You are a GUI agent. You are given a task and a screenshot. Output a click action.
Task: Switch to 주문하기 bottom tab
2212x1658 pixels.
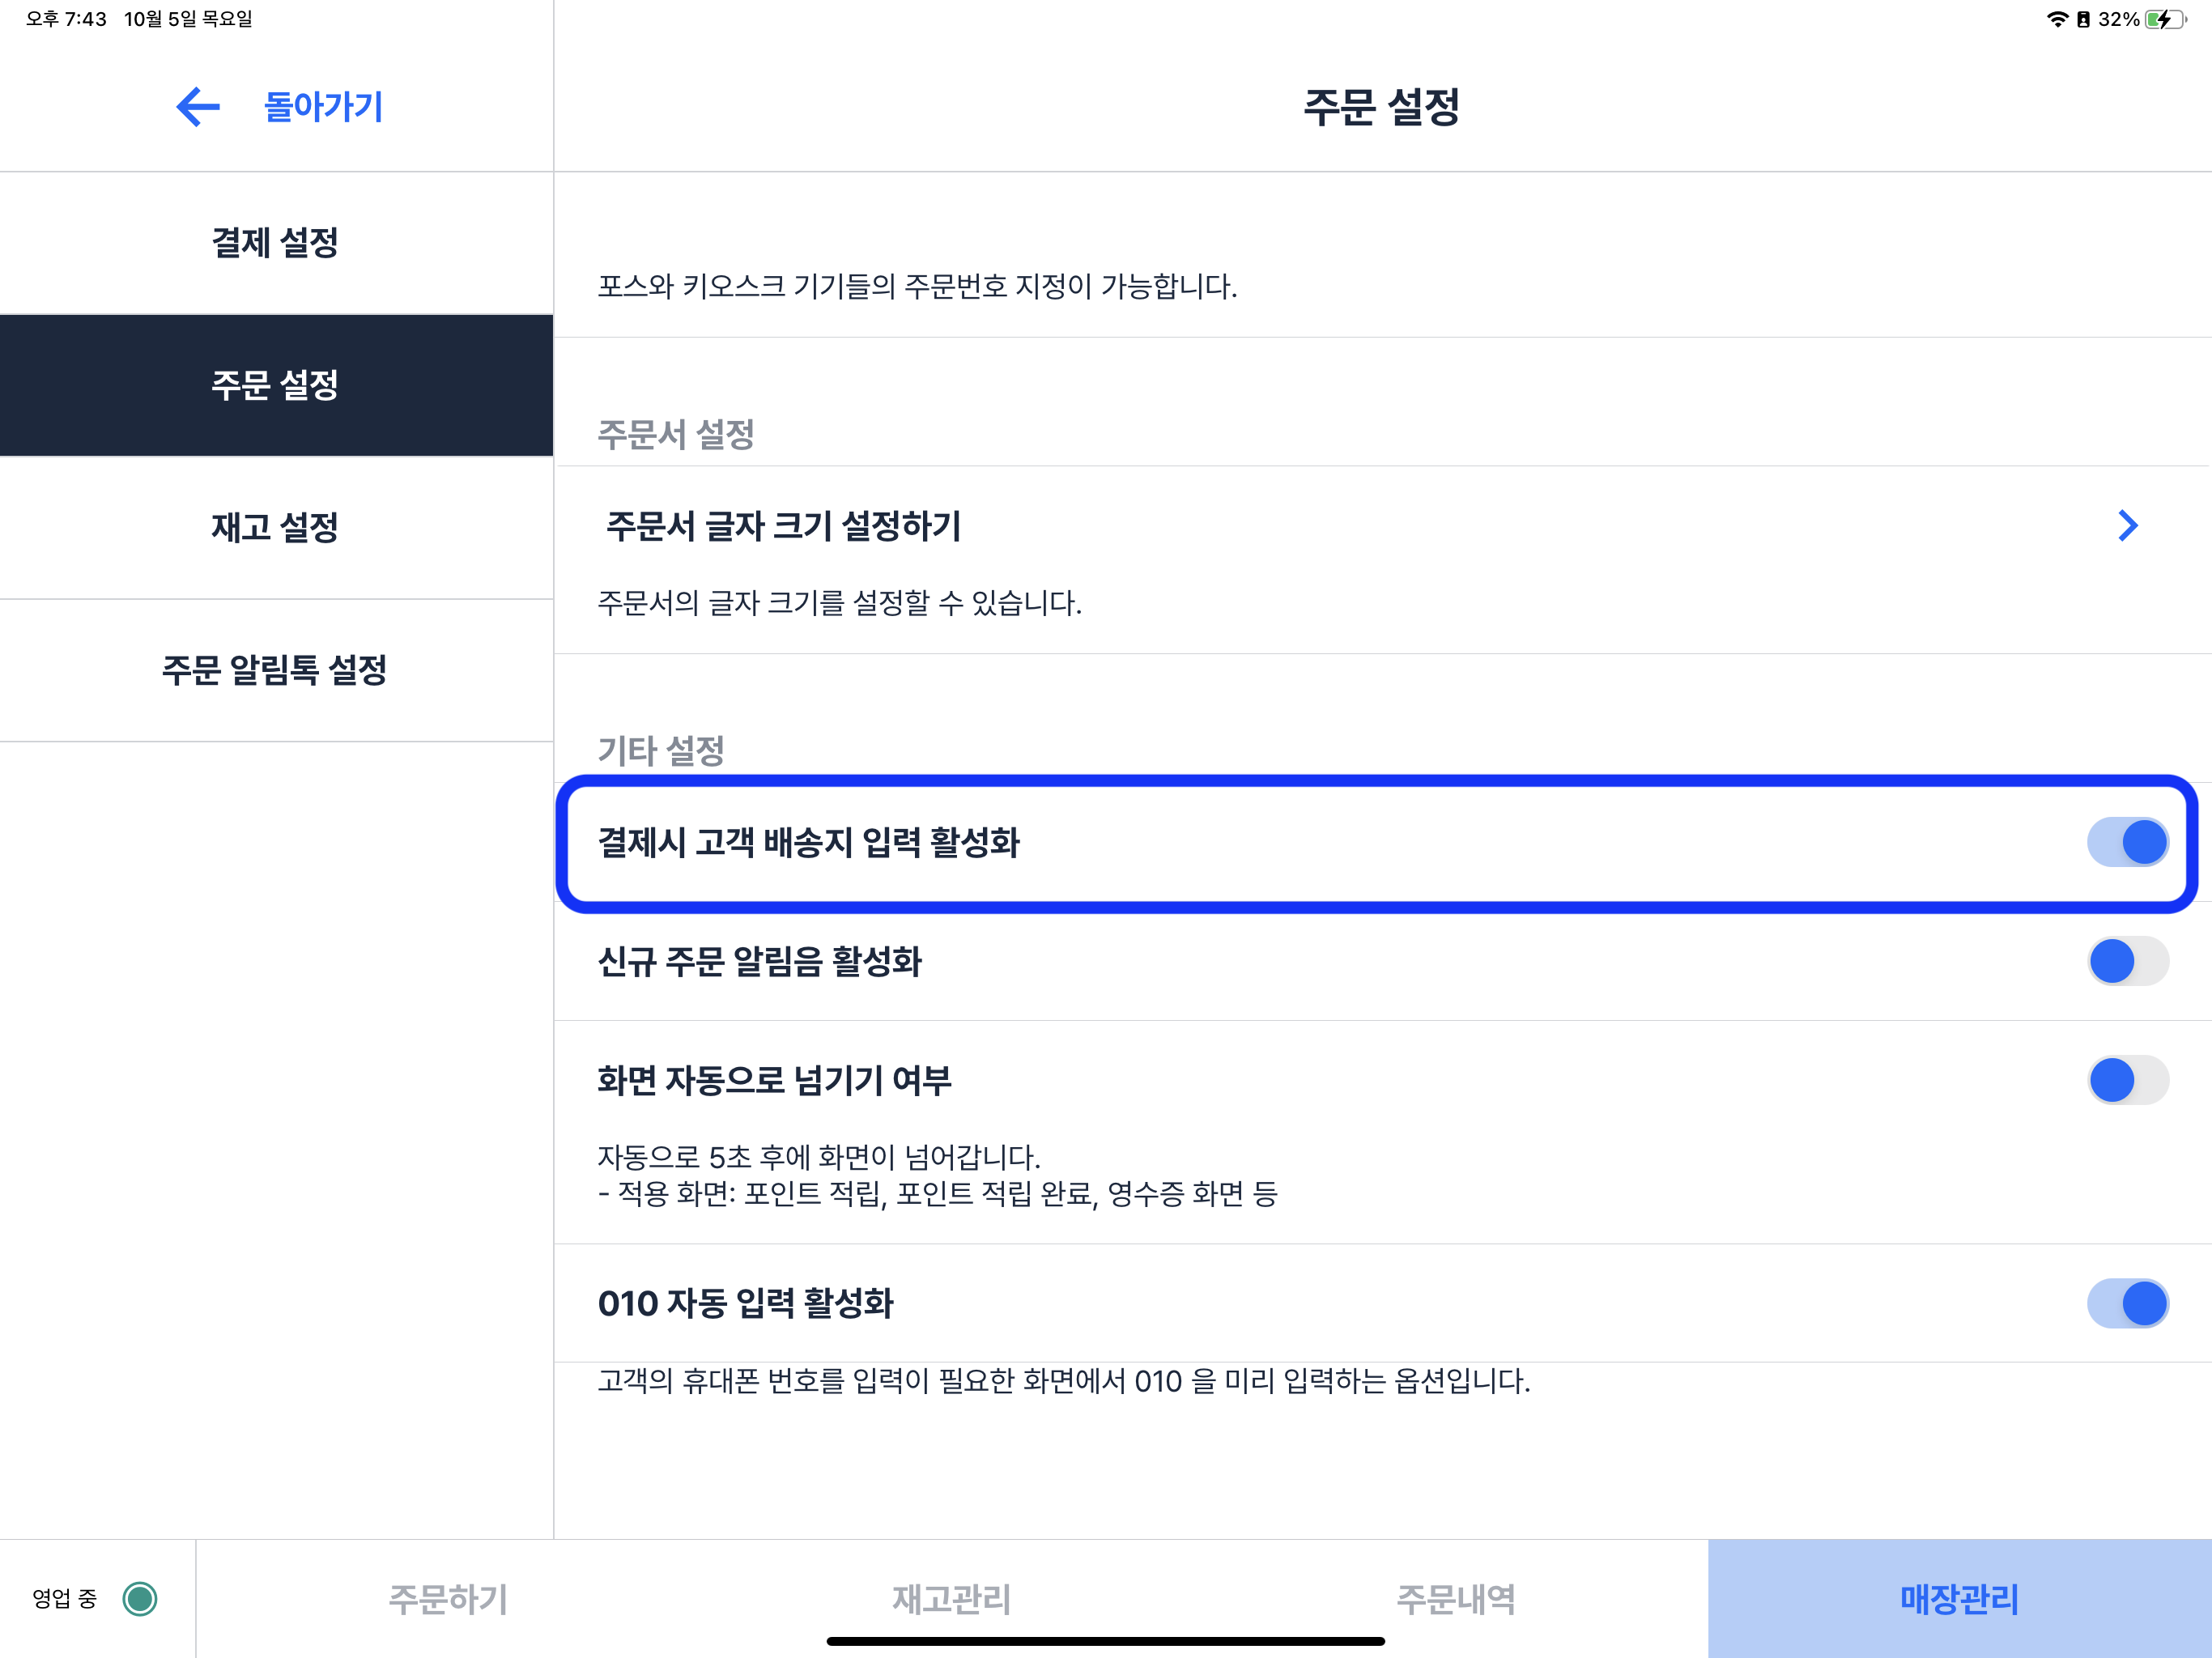tap(447, 1599)
